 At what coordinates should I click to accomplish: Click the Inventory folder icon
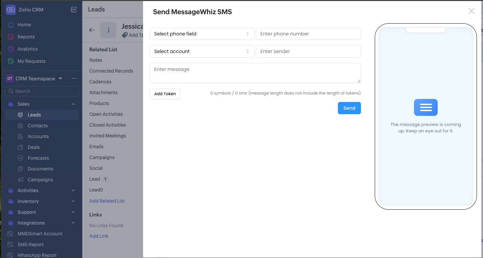pyautogui.click(x=11, y=201)
